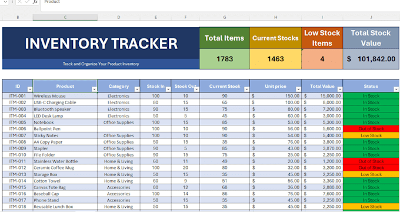
Task: Select the Stainless Water Bottle cell
Action: [x=65, y=161]
